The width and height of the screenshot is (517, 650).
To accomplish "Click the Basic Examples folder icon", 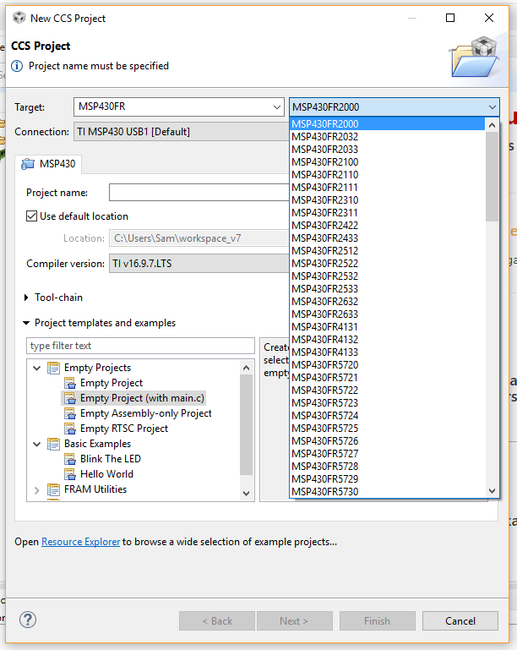I will click(53, 444).
